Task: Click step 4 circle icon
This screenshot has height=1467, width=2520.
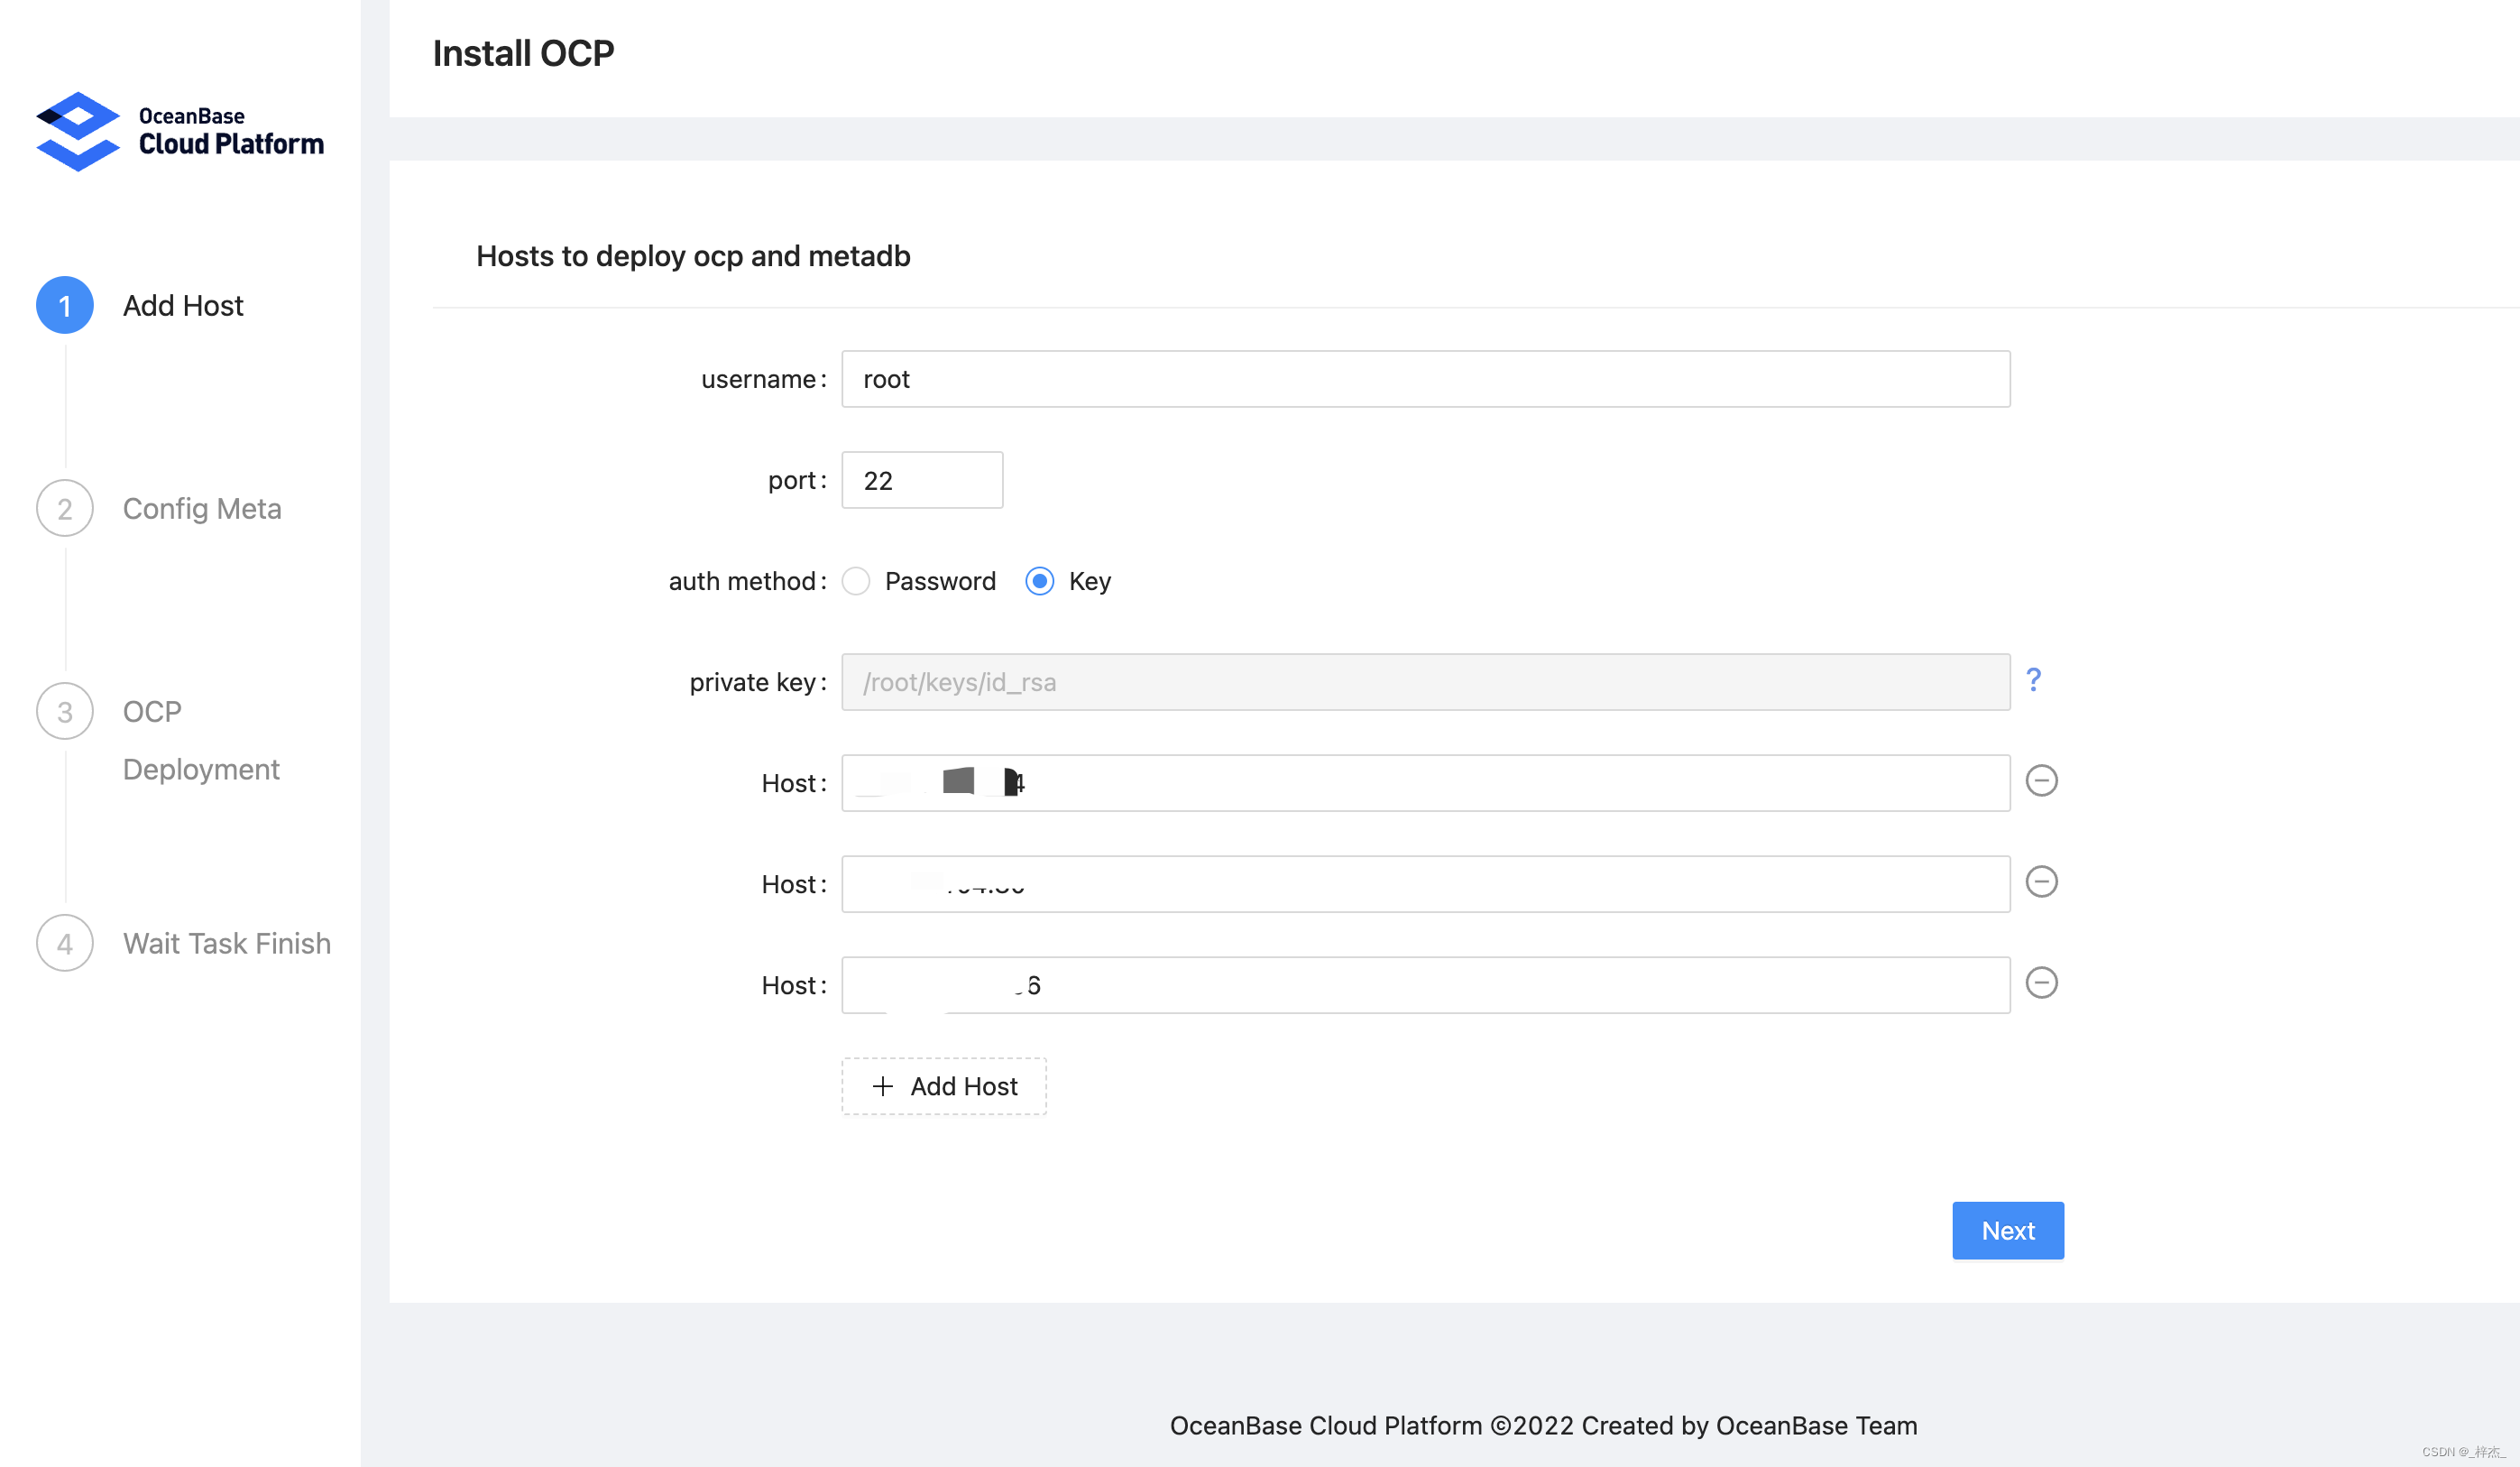Action: [65, 943]
